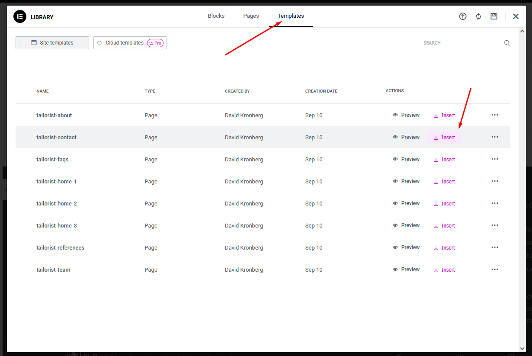The width and height of the screenshot is (532, 356).
Task: Open more options for tailorist-home-2
Action: 495,203
